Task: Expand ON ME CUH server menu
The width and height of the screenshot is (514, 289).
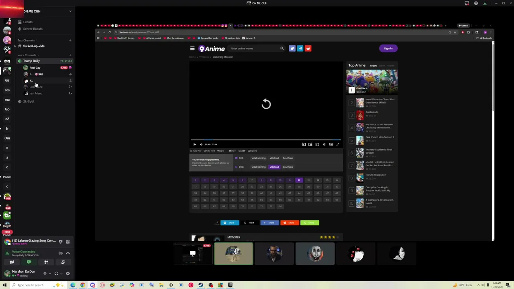Action: [70, 11]
